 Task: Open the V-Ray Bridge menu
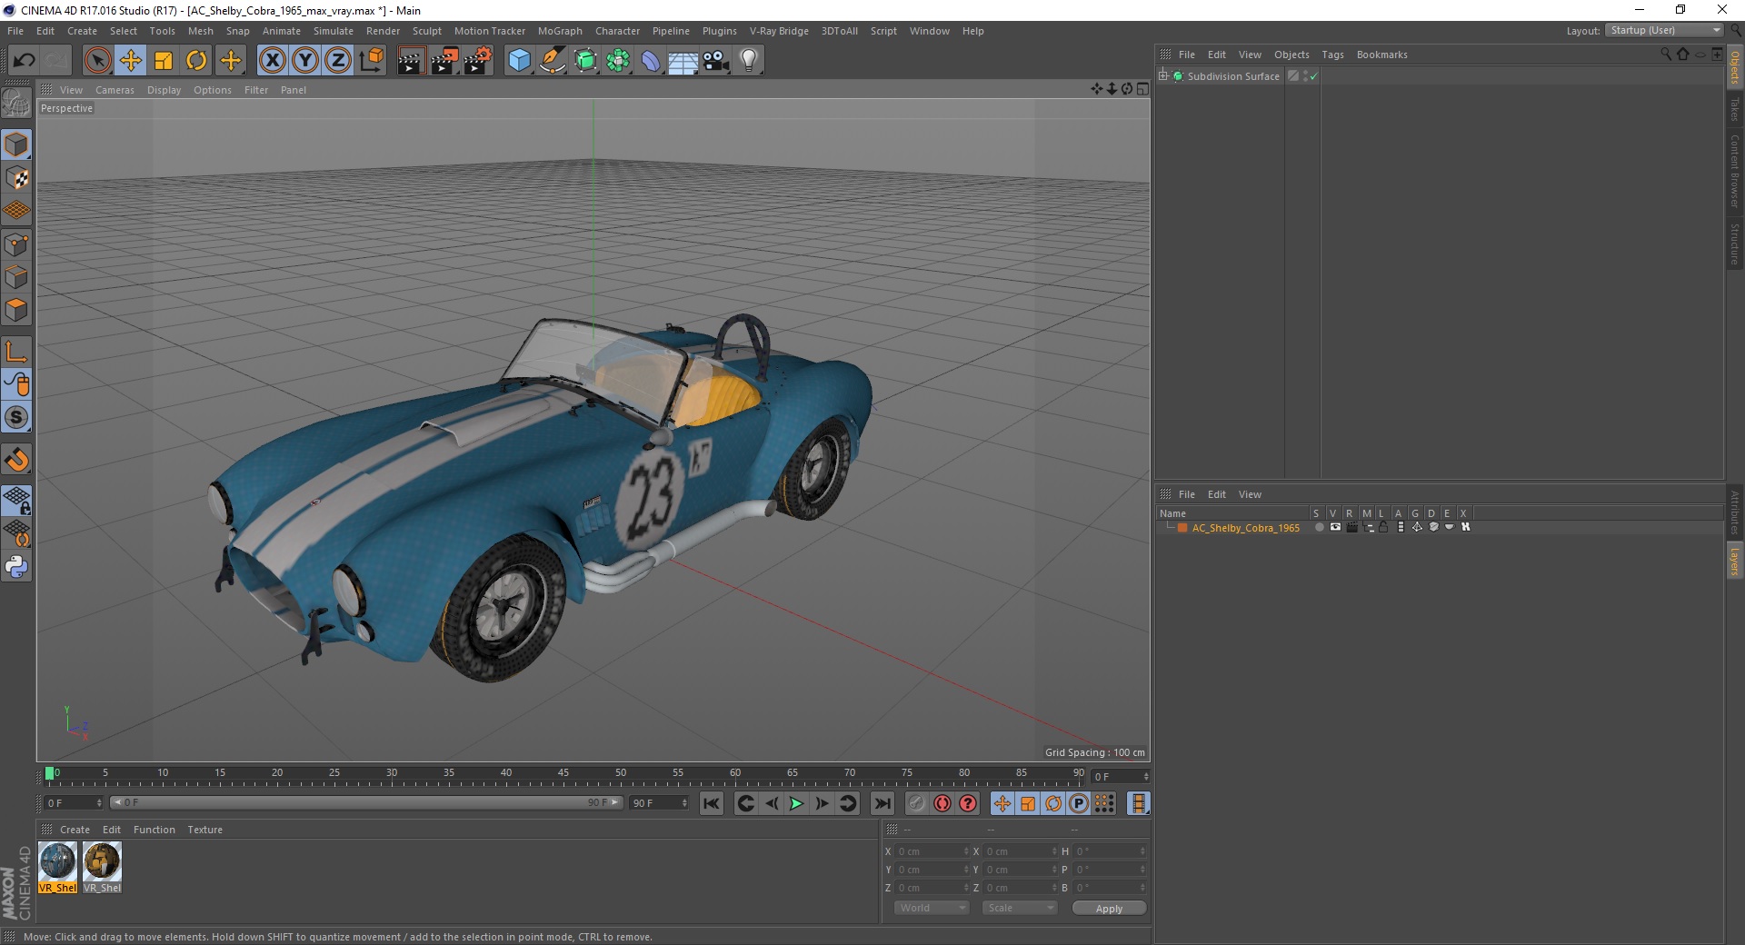click(x=779, y=31)
